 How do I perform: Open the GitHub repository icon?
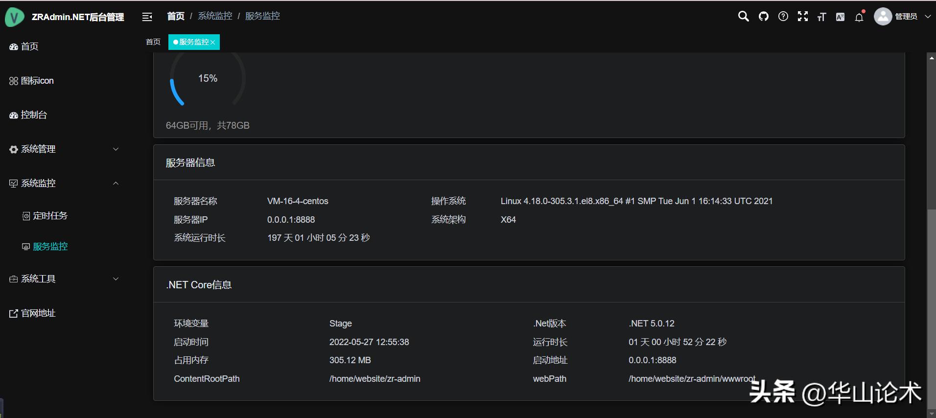pos(764,17)
